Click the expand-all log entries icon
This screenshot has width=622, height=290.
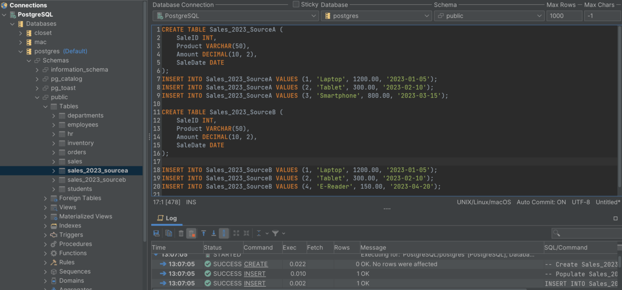[236, 233]
